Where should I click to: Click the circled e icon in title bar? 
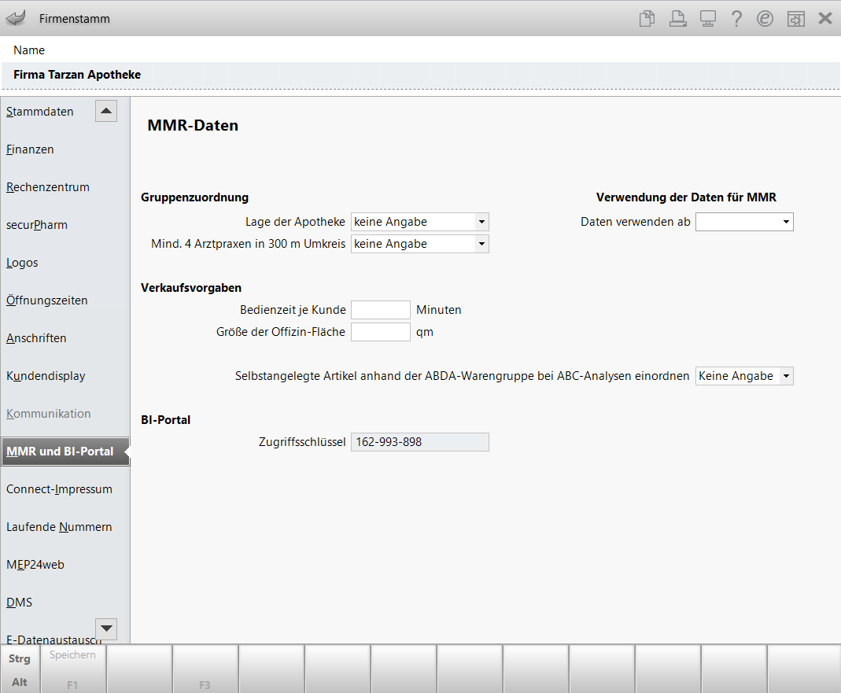click(765, 19)
